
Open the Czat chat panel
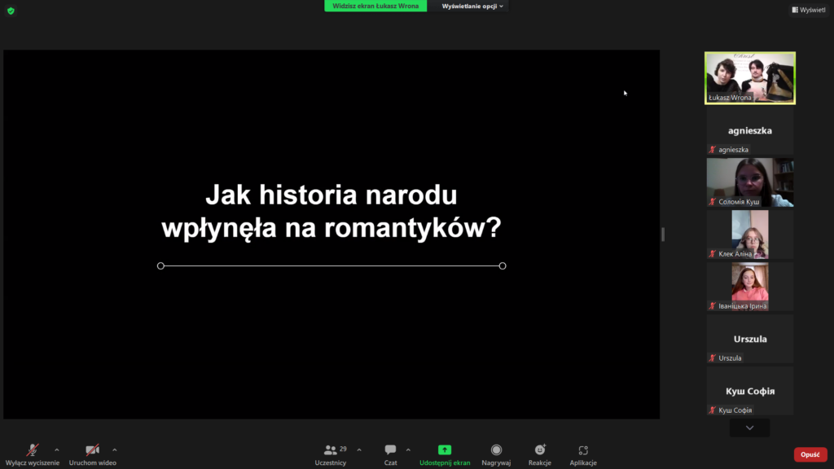click(x=390, y=454)
